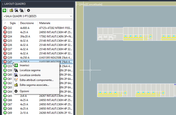Click the green status circle of Q60
The width and height of the screenshot is (176, 115).
click(x=5, y=74)
